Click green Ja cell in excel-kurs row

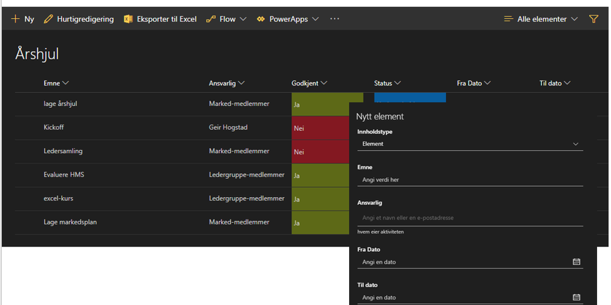pos(320,199)
